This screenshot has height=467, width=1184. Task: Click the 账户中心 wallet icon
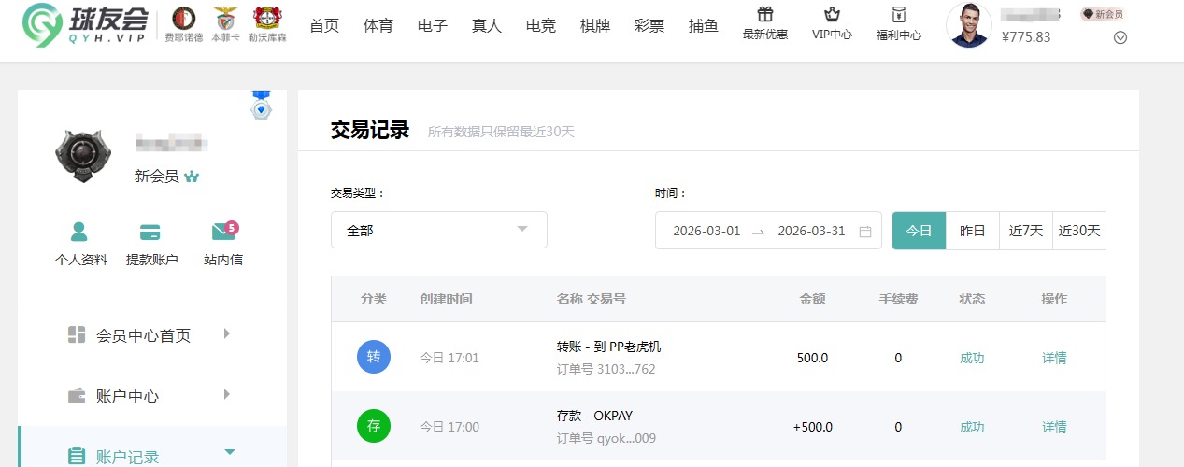tap(77, 396)
